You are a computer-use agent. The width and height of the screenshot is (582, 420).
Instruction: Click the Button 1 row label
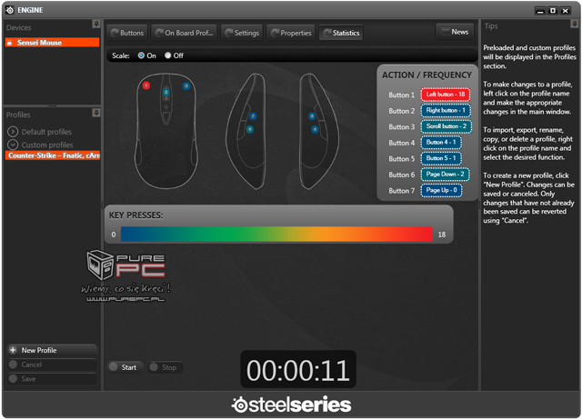pos(401,95)
